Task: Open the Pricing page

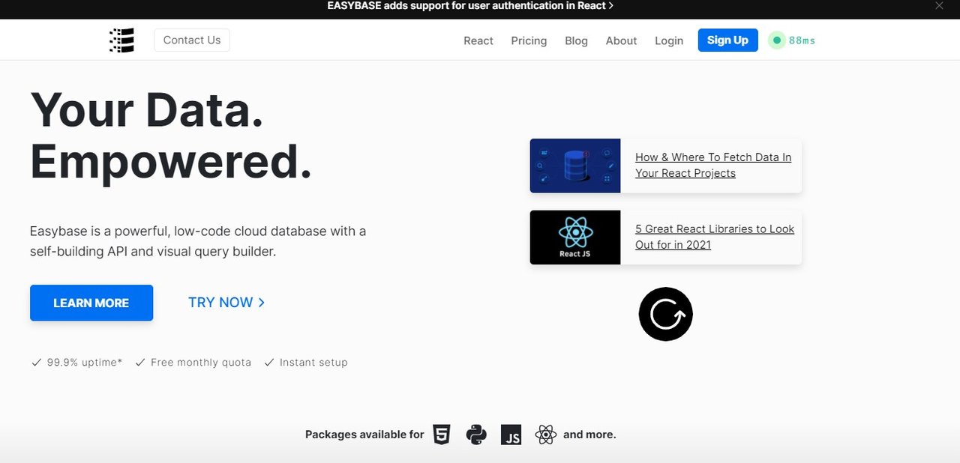Action: coord(529,40)
